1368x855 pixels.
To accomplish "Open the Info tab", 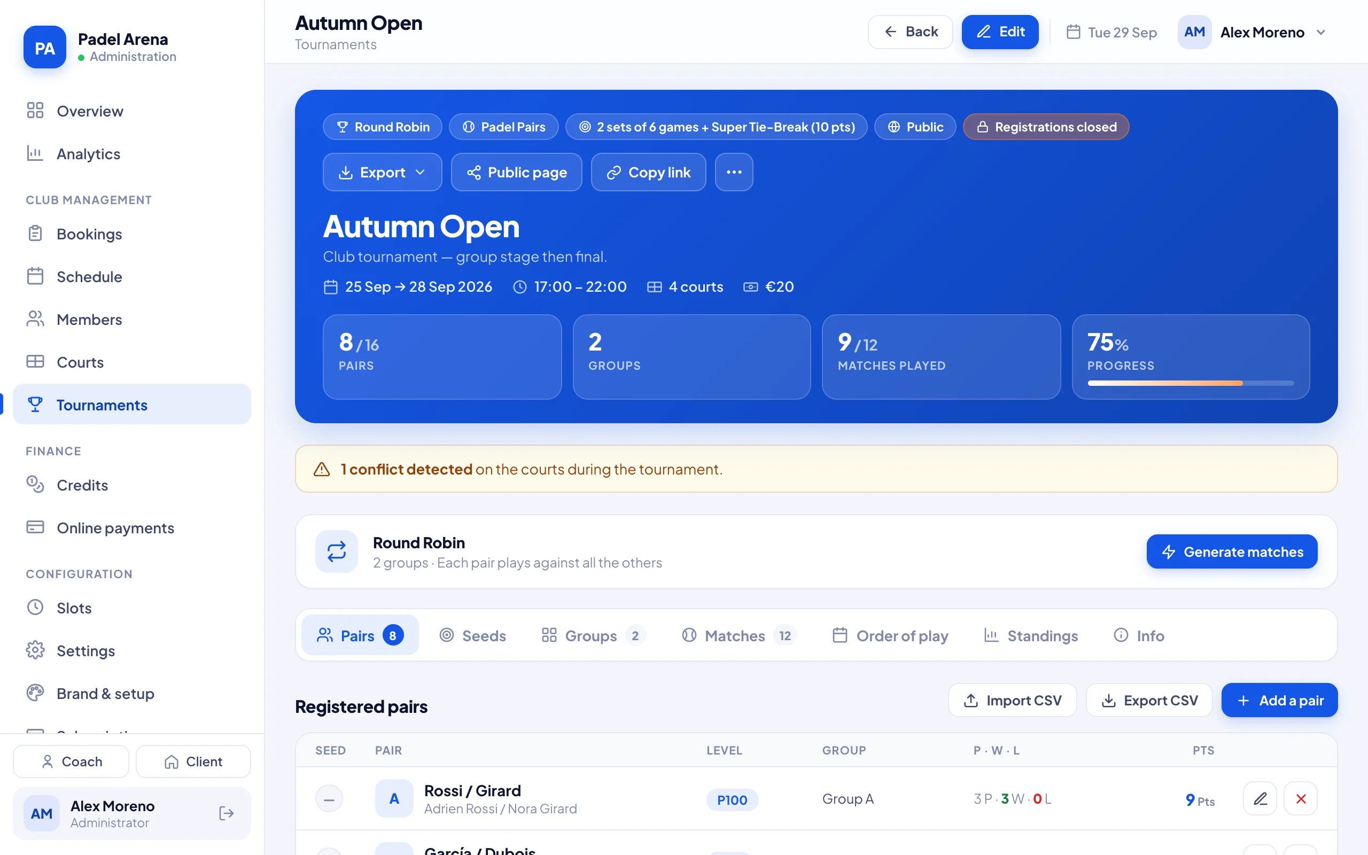I will [1139, 635].
